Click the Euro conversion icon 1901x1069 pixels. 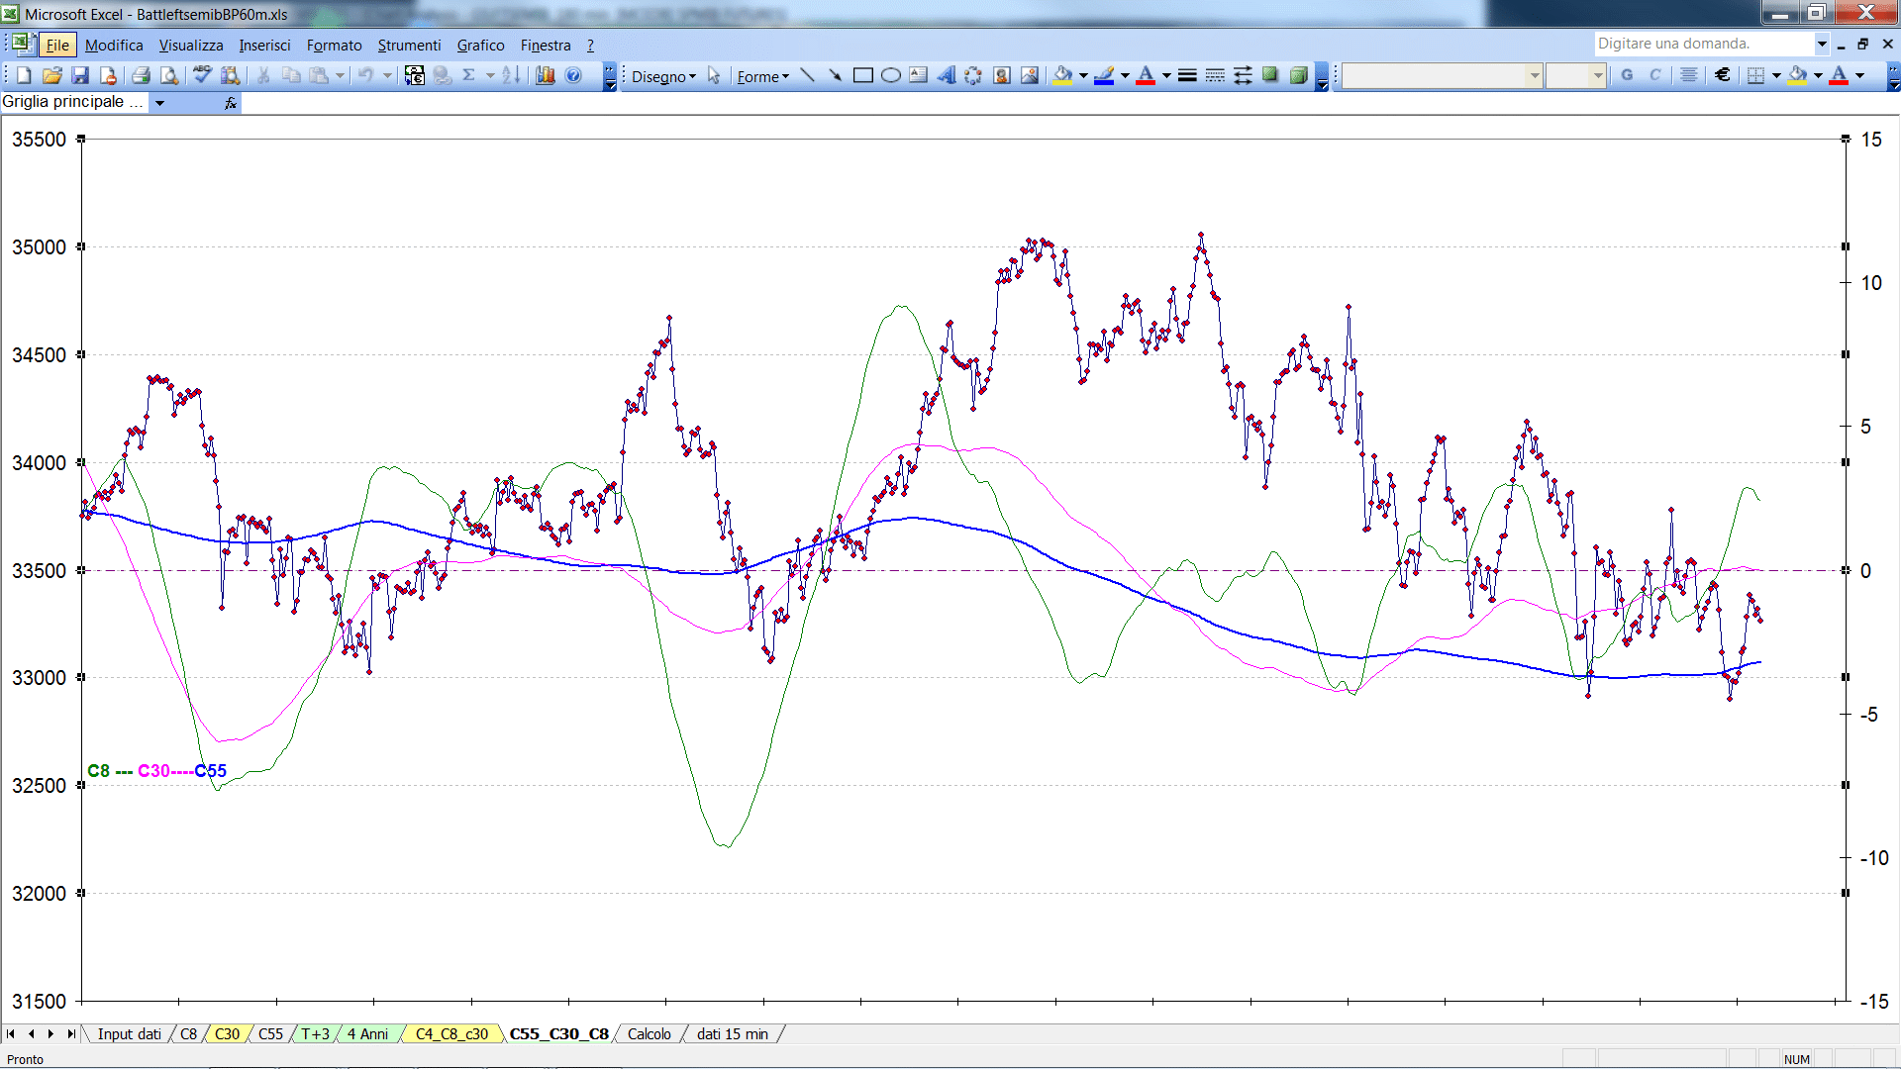point(415,75)
